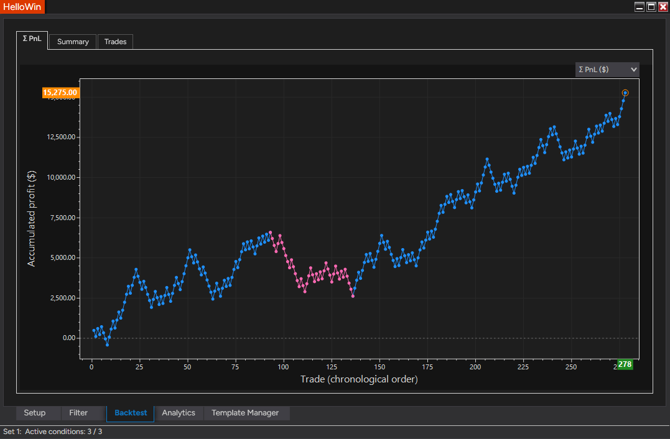Click the orange circled final data point
The image size is (670, 439).
[x=625, y=93]
